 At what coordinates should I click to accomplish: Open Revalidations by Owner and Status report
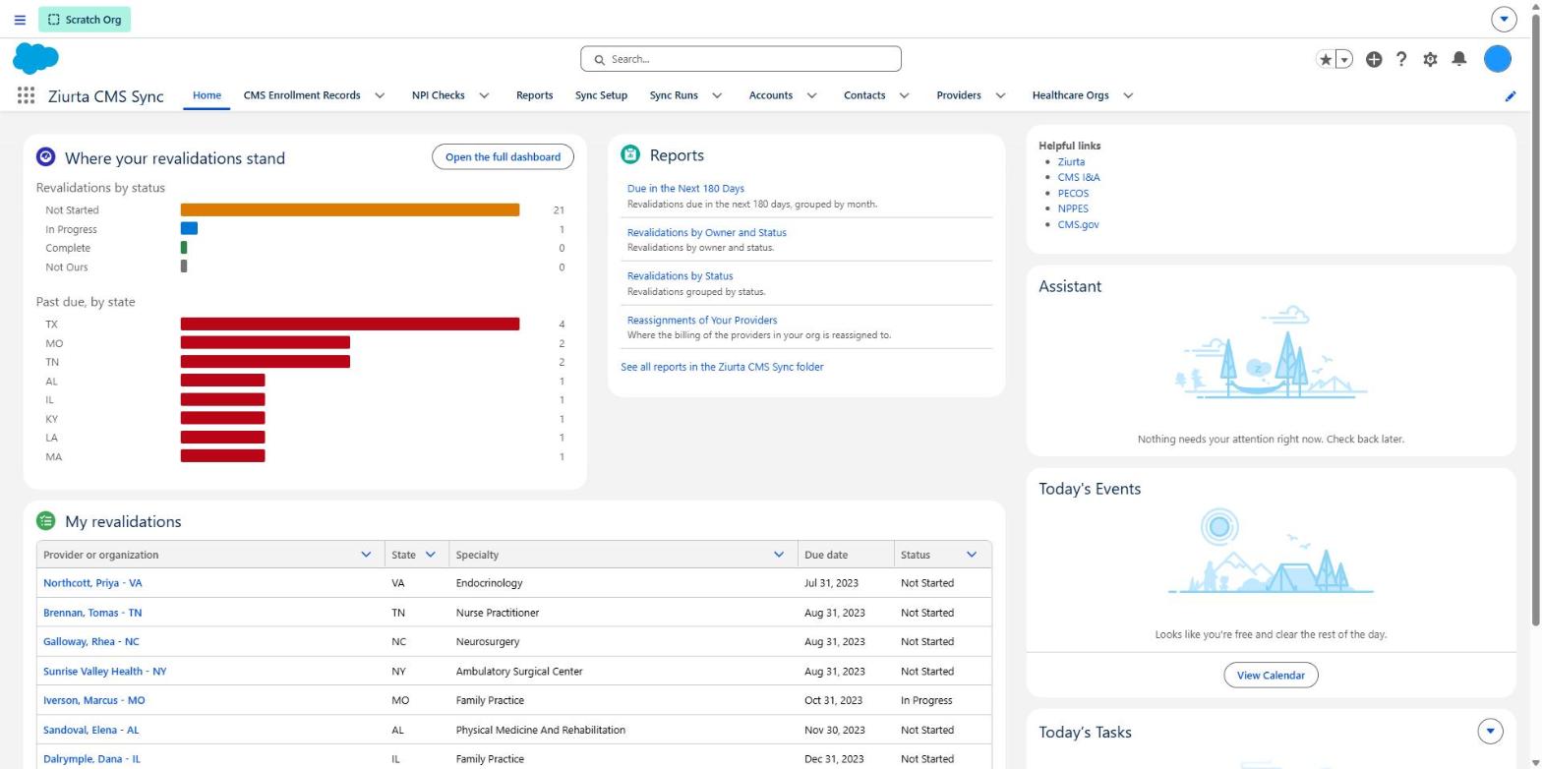click(x=706, y=232)
